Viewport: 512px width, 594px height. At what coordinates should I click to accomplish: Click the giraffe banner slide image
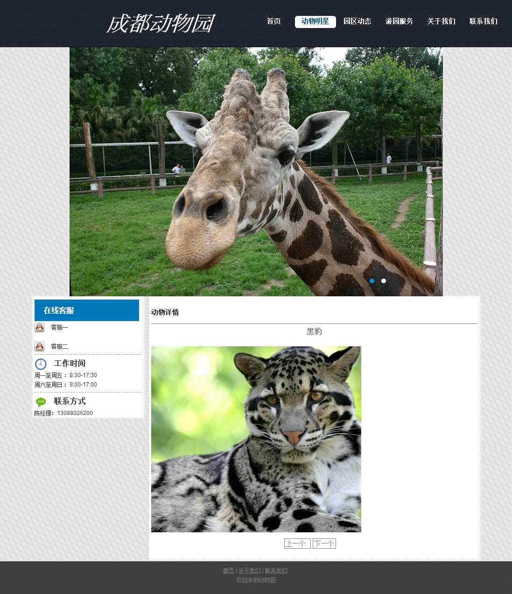256,172
